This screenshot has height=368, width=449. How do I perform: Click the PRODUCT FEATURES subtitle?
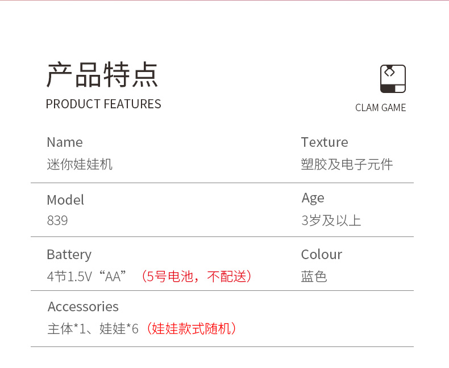coord(103,104)
